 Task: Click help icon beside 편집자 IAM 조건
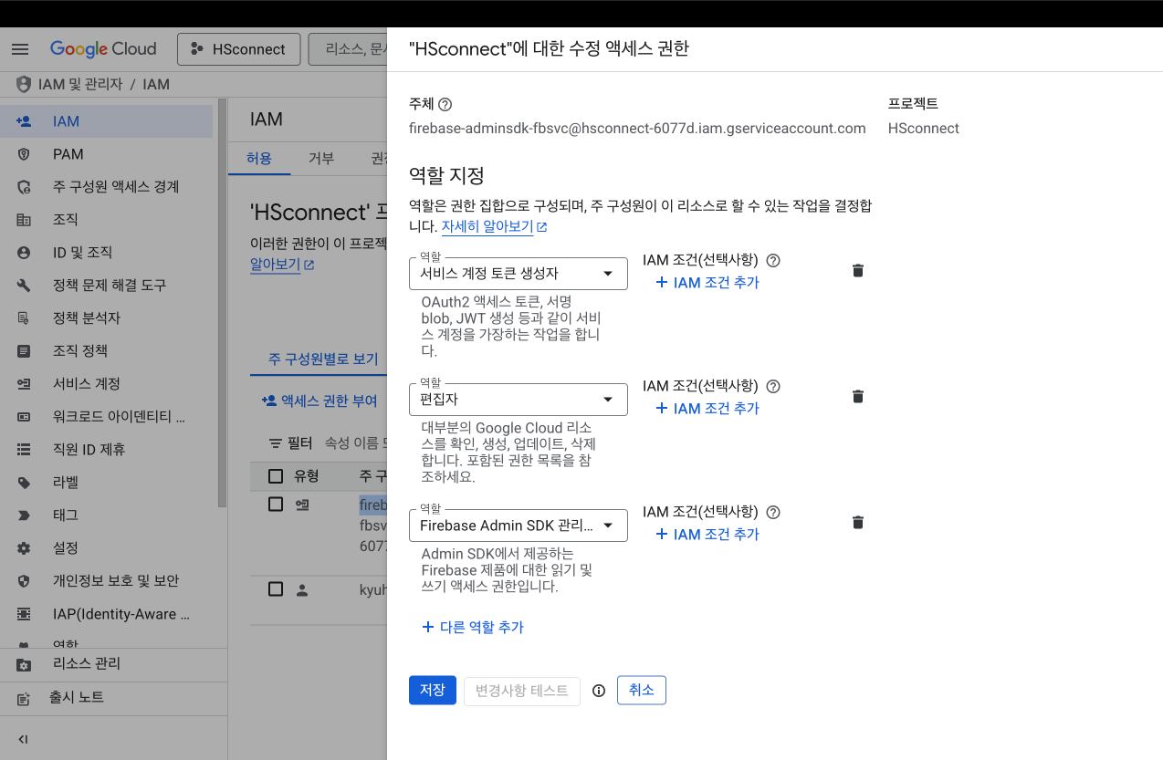[773, 386]
